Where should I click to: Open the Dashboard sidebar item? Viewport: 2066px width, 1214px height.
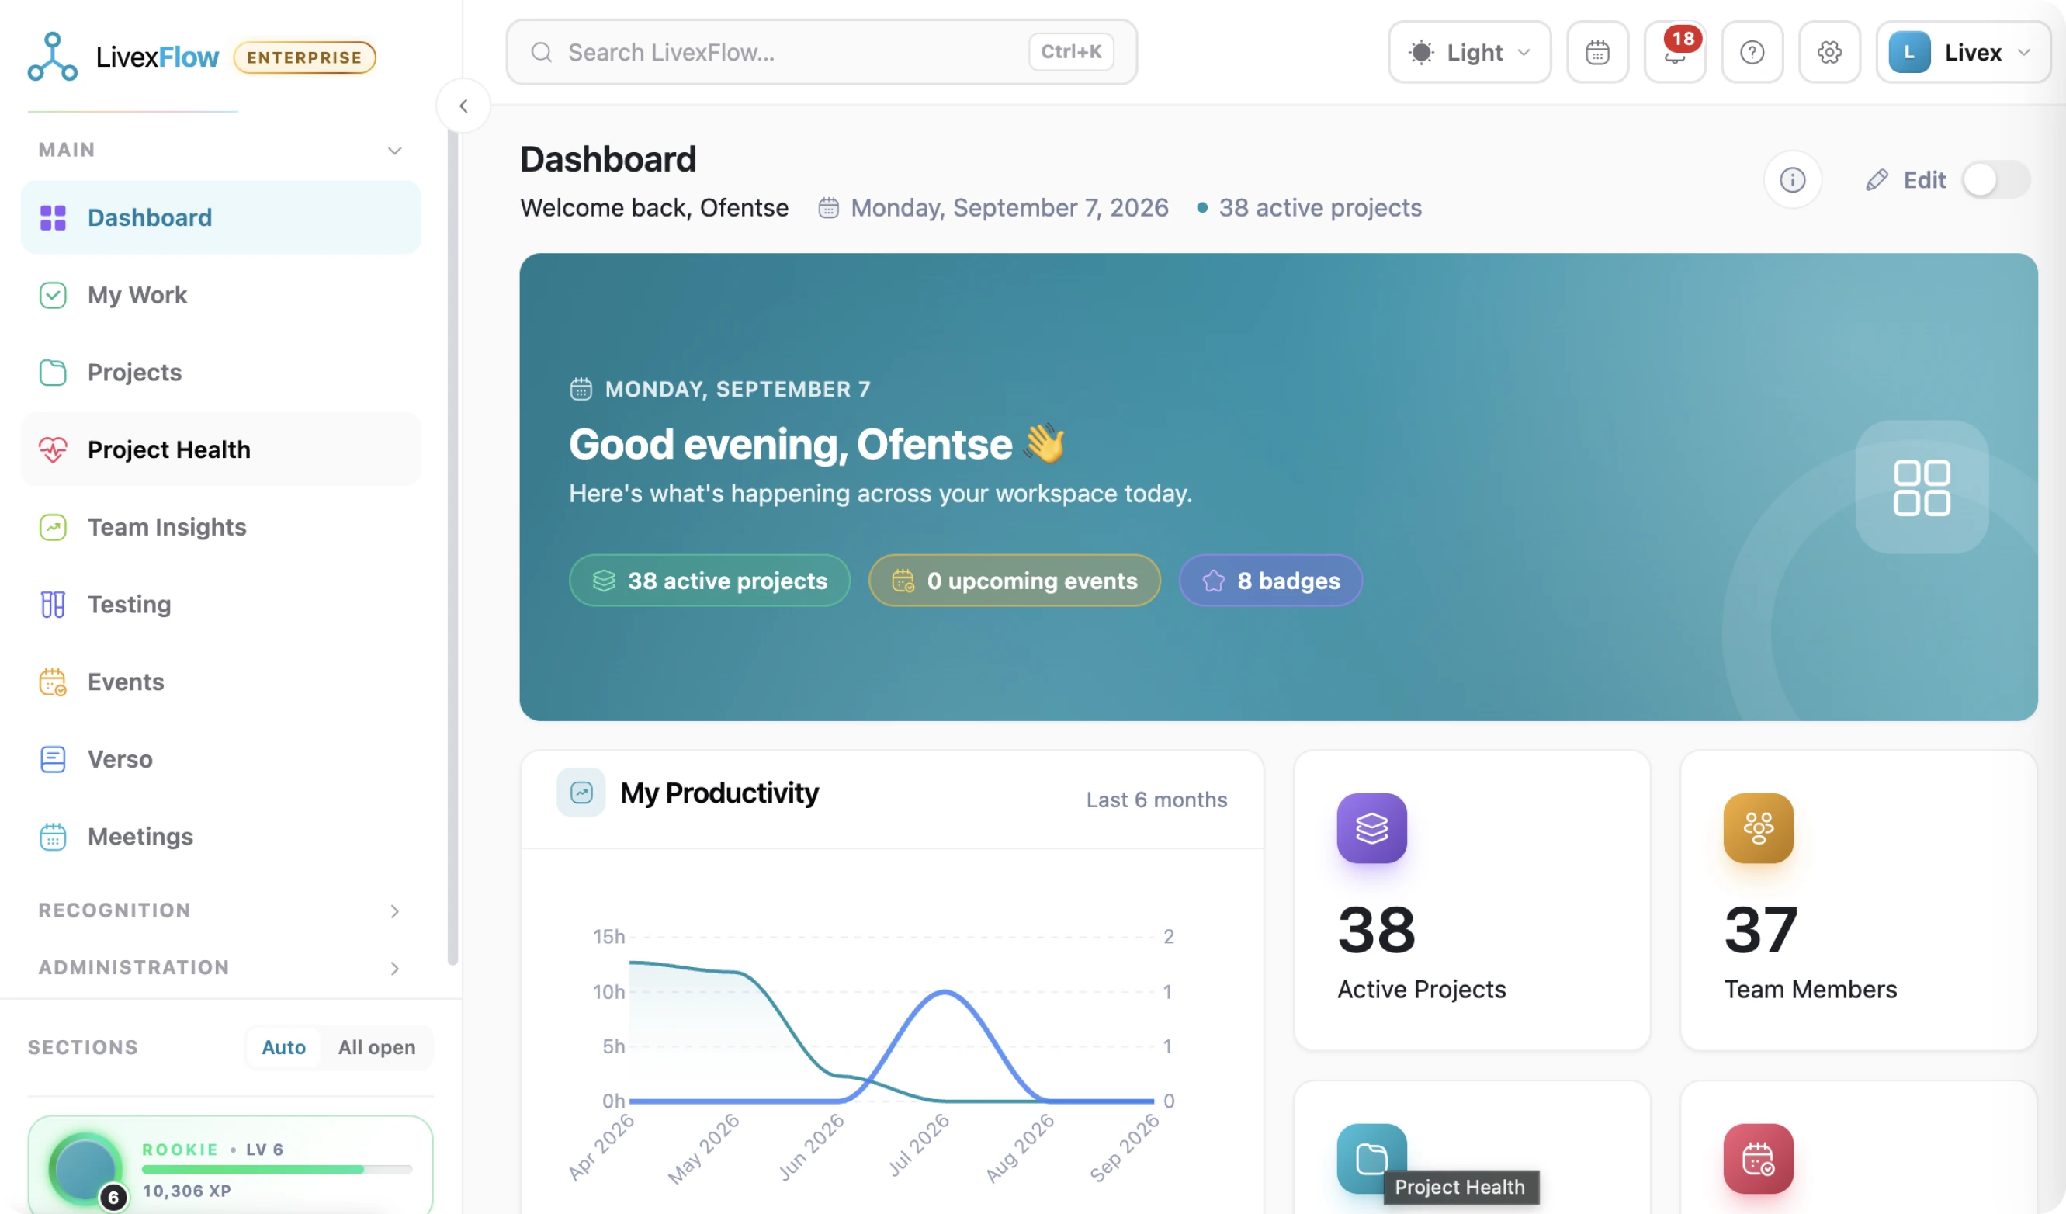(220, 217)
